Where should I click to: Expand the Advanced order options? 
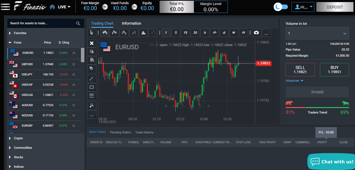(294, 81)
